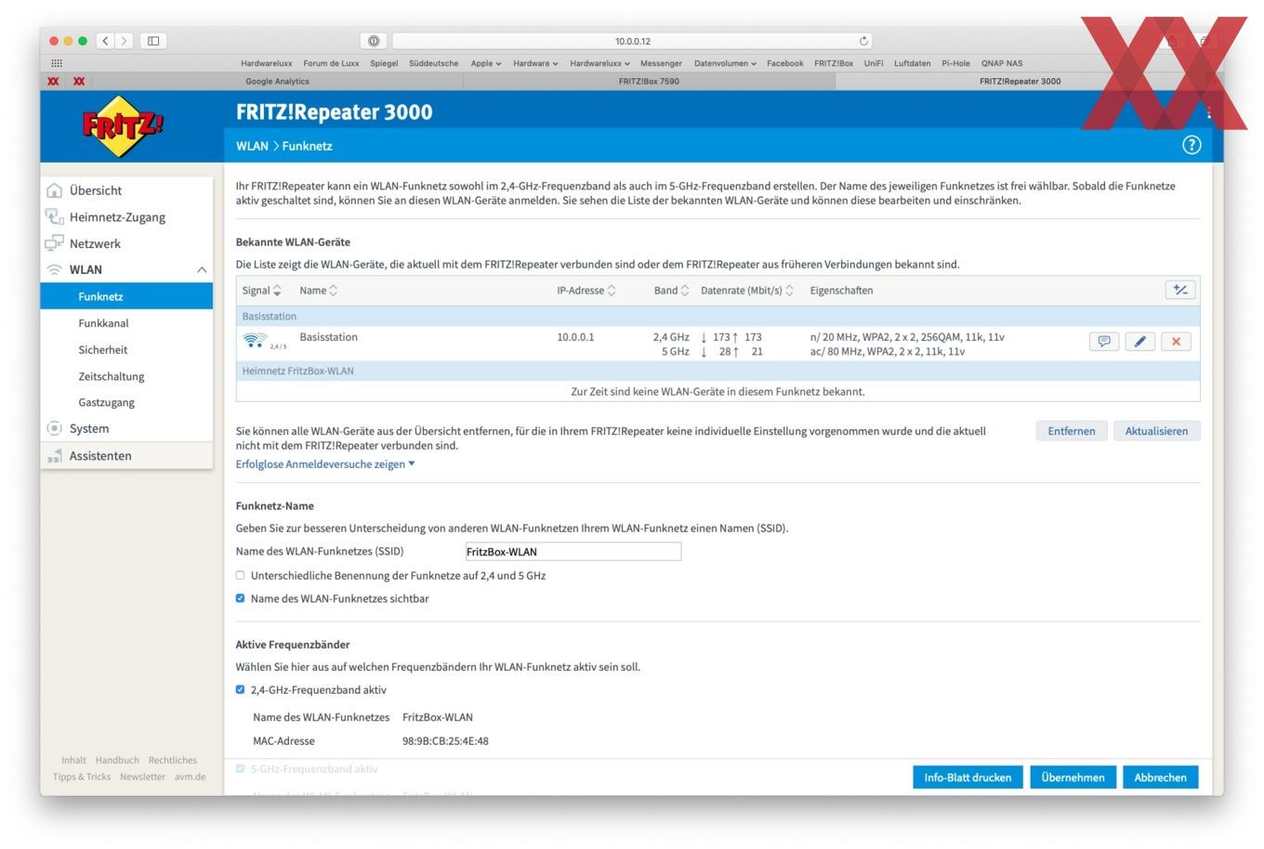
Task: Click the Safari privacy shield icon
Action: [x=373, y=41]
